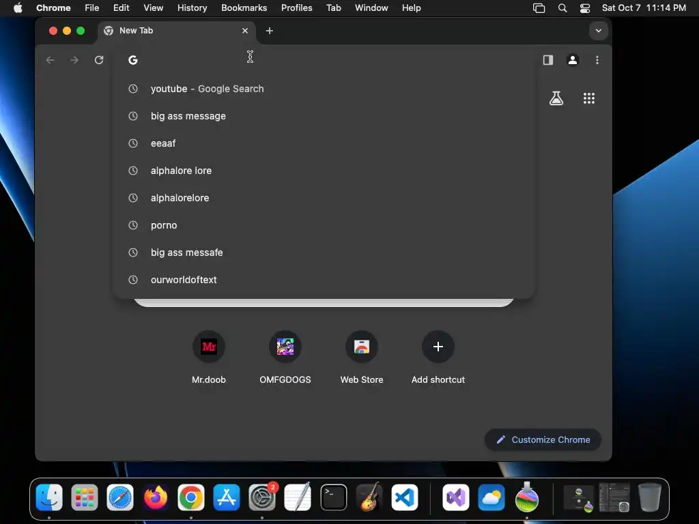
Task: Expand the tab search dropdown arrow
Action: click(598, 31)
